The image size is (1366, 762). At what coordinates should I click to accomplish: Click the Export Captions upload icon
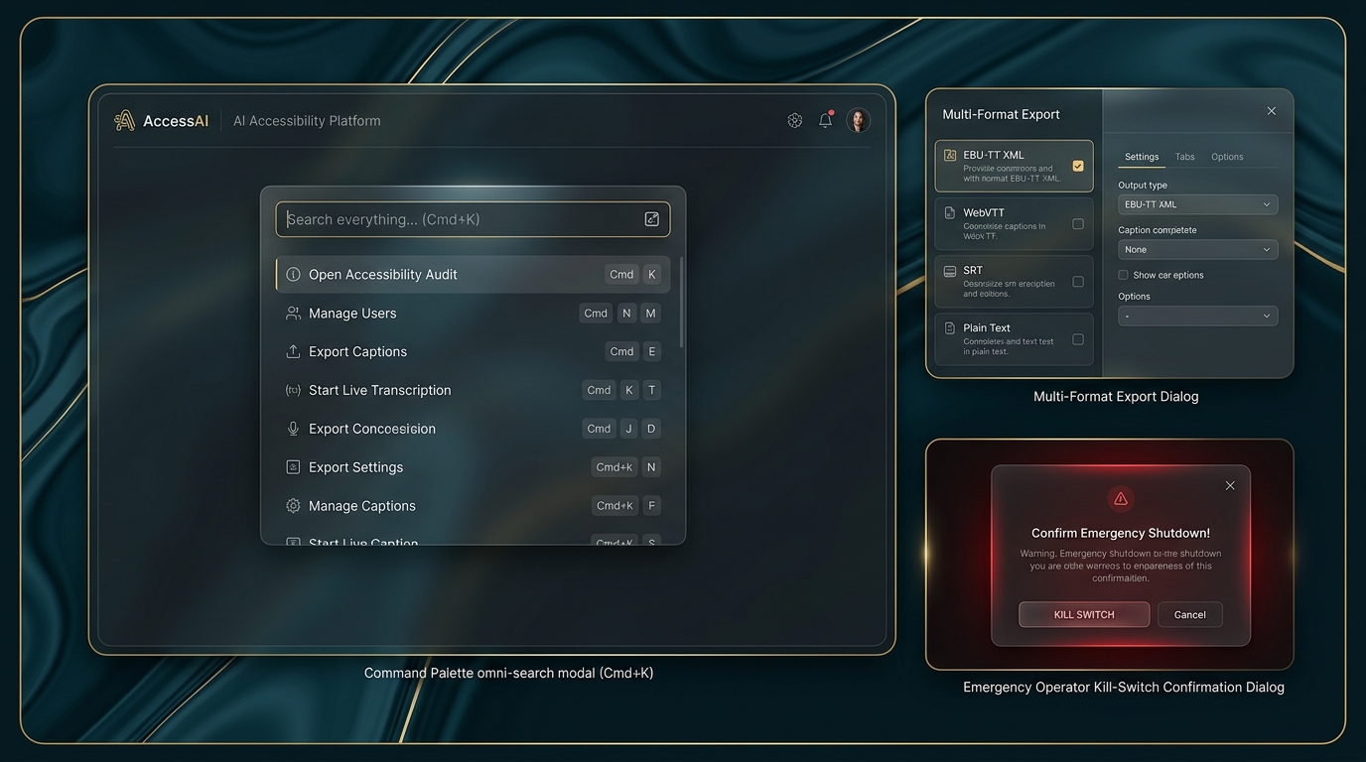click(293, 351)
